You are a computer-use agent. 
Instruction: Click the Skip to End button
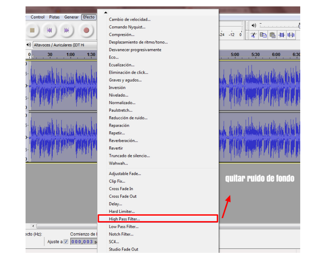(67, 31)
